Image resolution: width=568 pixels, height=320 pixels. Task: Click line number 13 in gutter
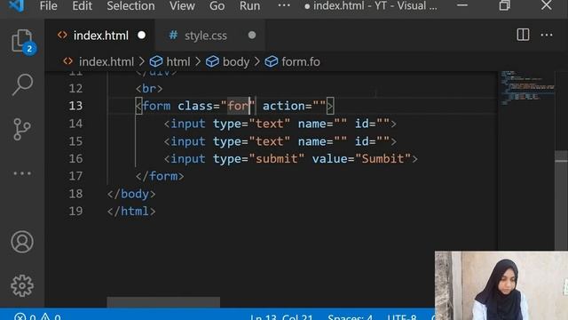[75, 106]
